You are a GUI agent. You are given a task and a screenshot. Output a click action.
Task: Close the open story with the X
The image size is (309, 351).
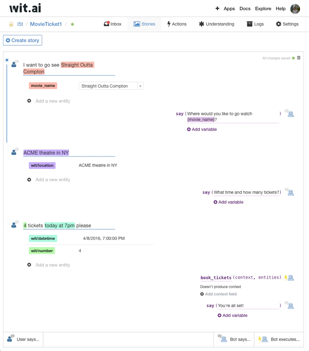[6, 60]
